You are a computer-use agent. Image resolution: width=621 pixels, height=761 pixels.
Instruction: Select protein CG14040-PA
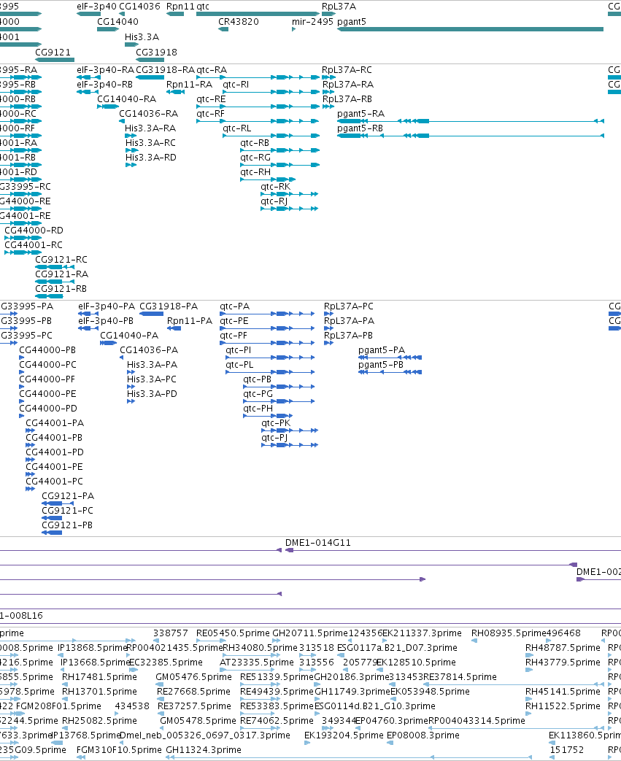(x=129, y=336)
